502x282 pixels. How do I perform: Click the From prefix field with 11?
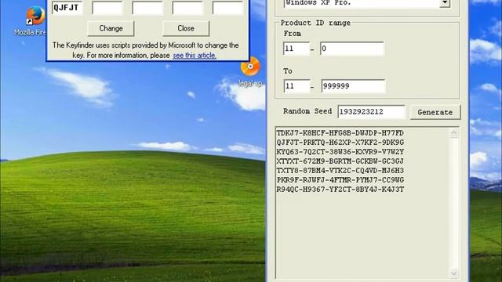296,49
